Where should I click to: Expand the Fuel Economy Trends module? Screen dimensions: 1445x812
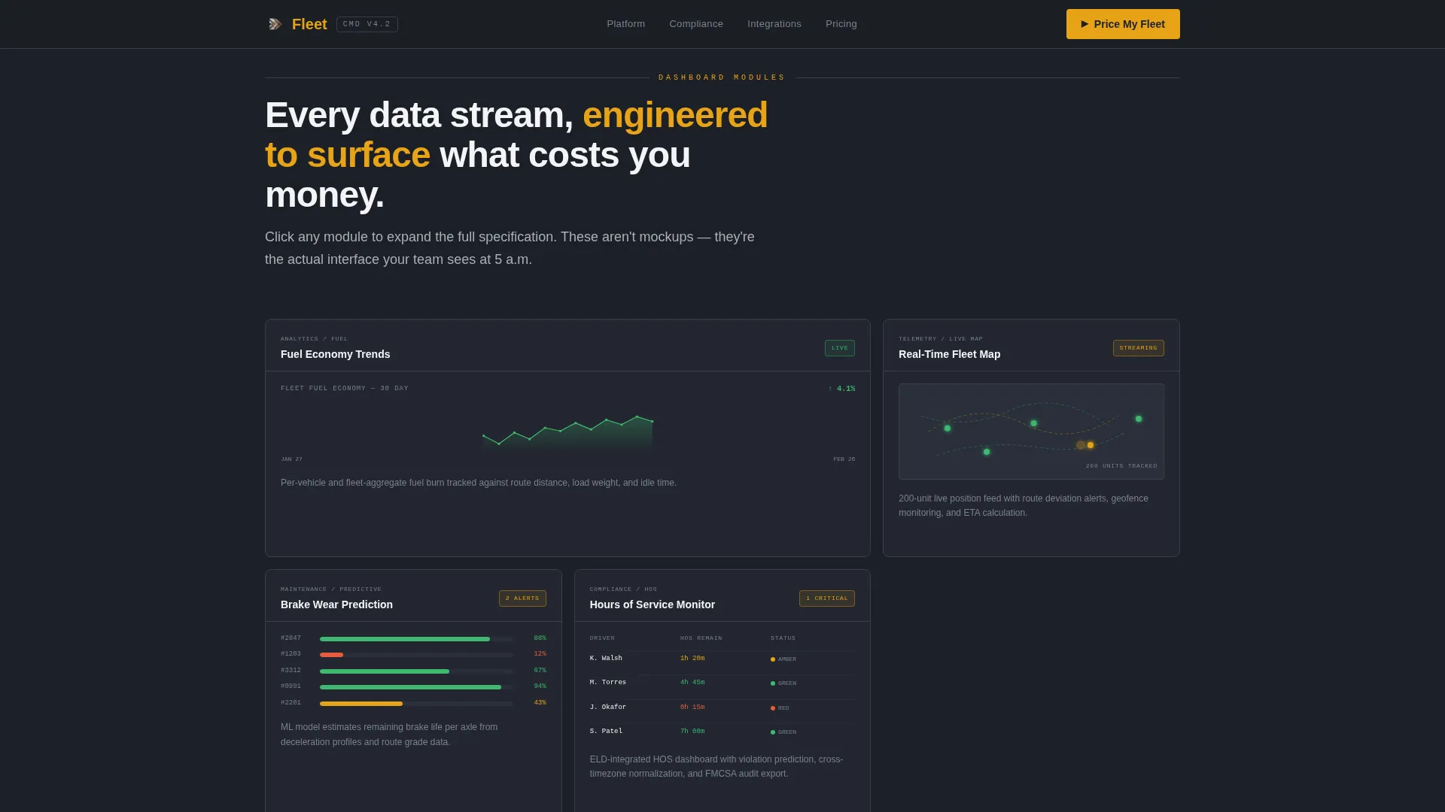pos(567,438)
